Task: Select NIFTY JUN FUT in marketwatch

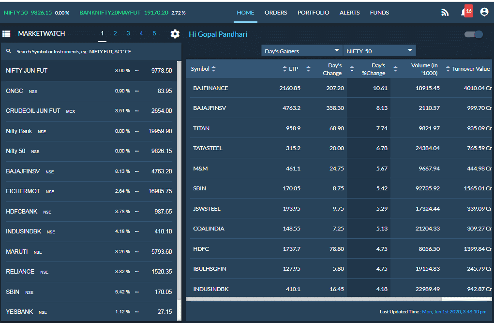Action: coord(89,71)
